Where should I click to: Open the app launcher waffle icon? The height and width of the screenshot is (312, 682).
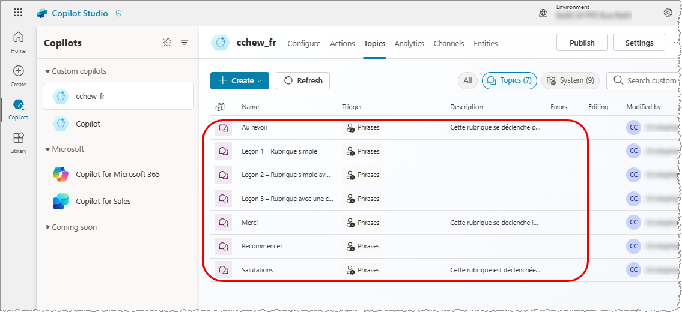click(18, 13)
